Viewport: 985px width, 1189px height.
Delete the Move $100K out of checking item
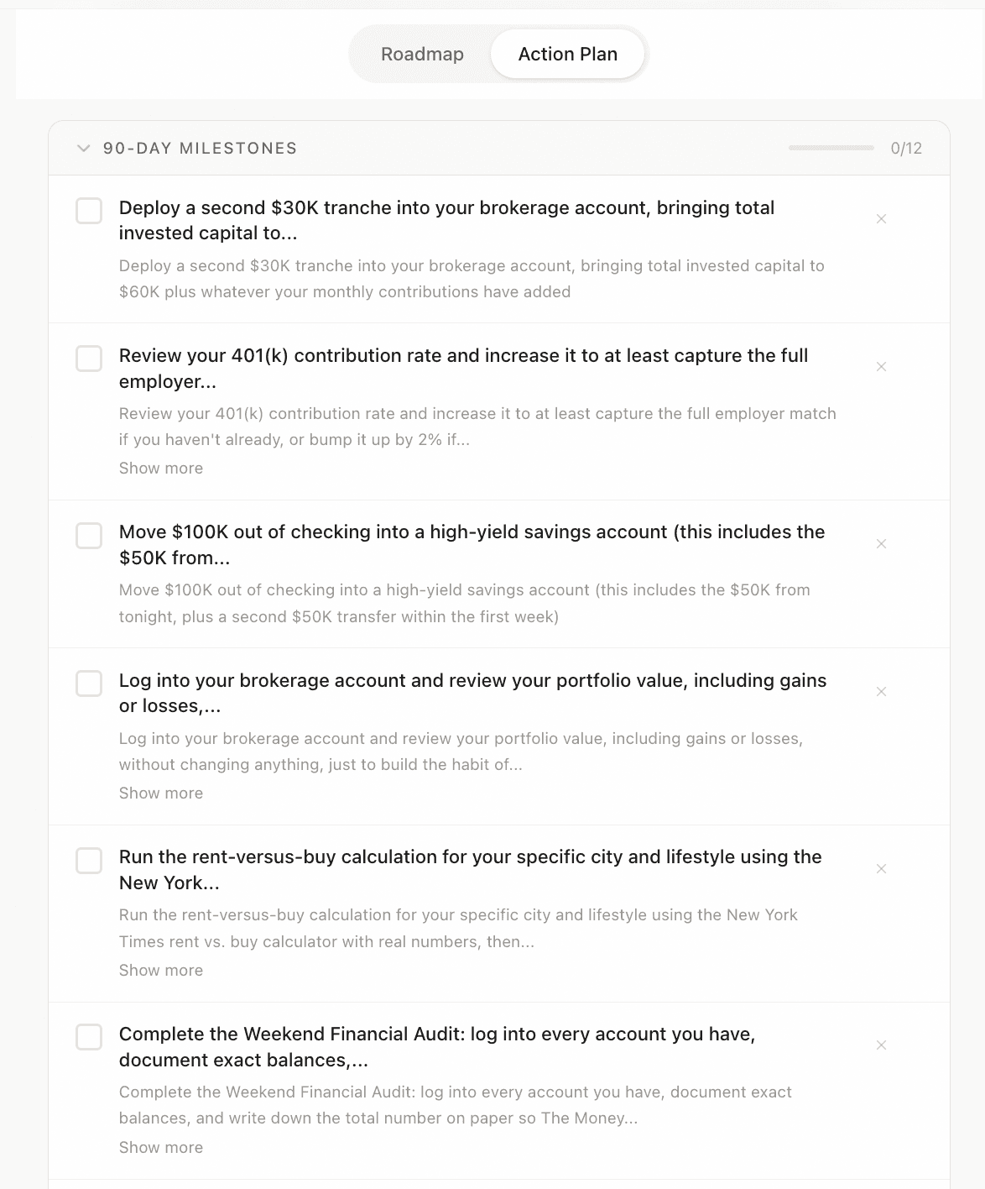click(881, 544)
